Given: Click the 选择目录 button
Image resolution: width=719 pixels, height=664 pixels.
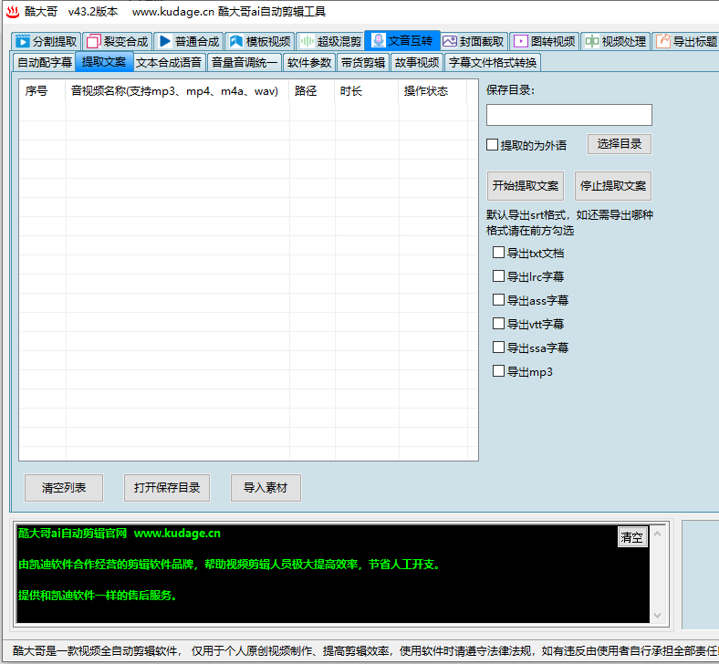Looking at the screenshot, I should [x=620, y=144].
